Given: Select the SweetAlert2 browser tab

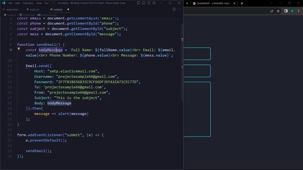Looking at the screenshot, I should (214, 3).
